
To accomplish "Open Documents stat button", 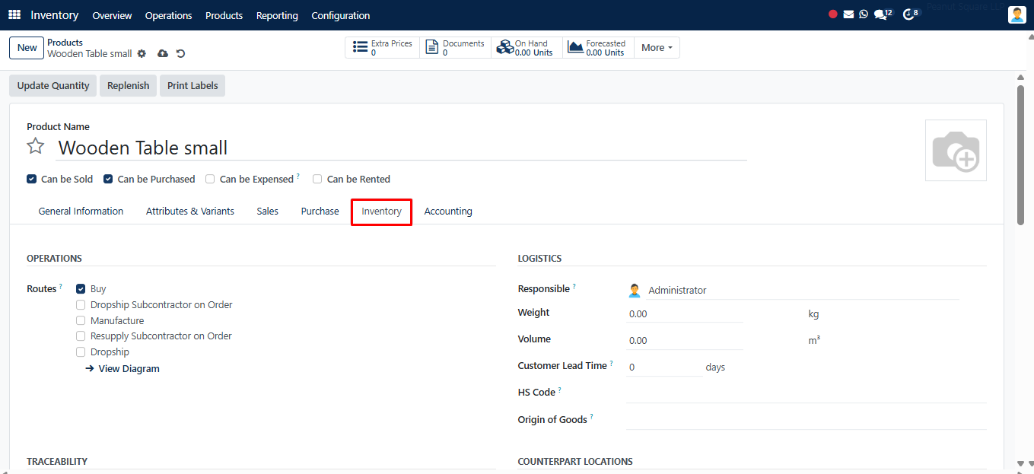I will pyautogui.click(x=455, y=48).
